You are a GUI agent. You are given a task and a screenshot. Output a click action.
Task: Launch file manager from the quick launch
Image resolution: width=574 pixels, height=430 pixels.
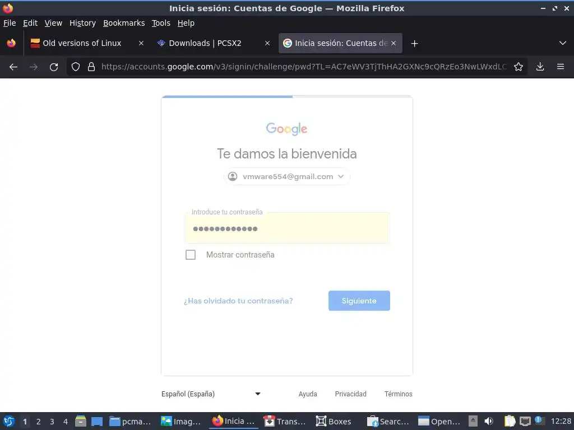pos(81,421)
